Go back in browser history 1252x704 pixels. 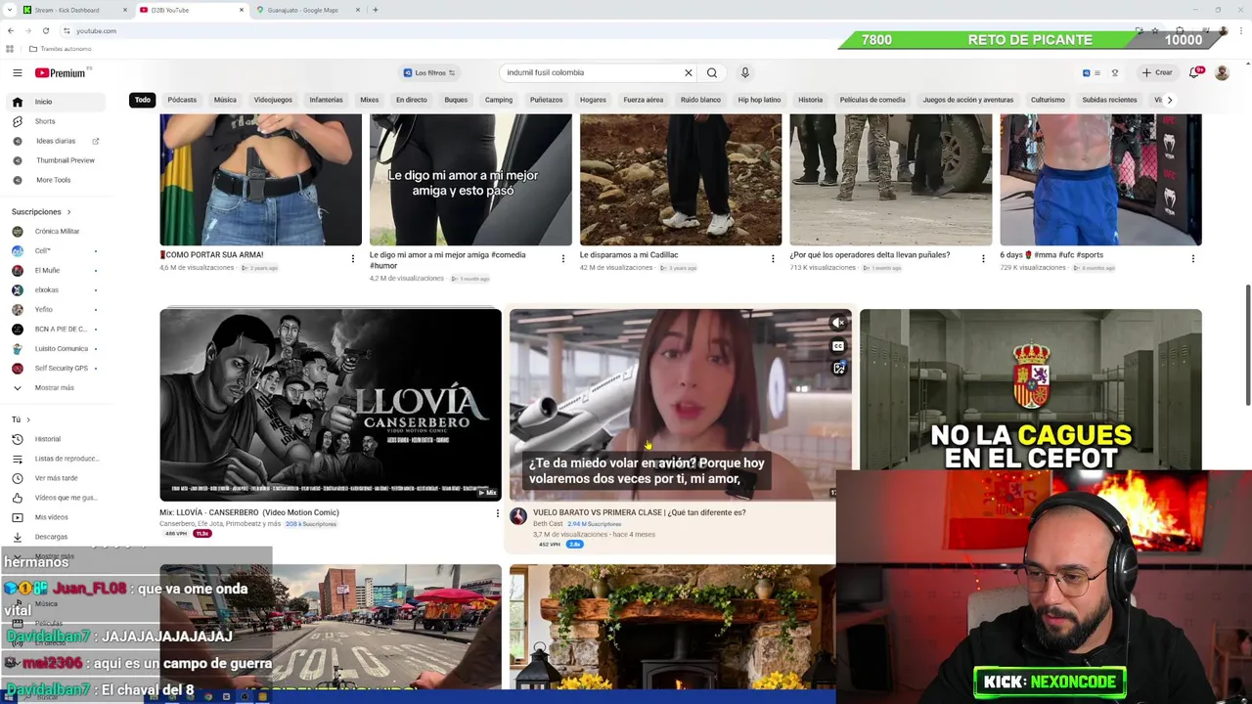[11, 31]
